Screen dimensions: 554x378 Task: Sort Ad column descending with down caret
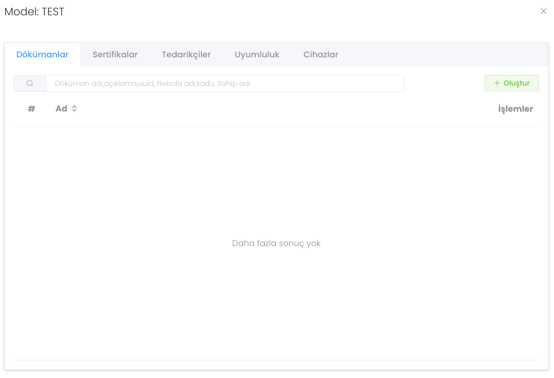point(74,111)
